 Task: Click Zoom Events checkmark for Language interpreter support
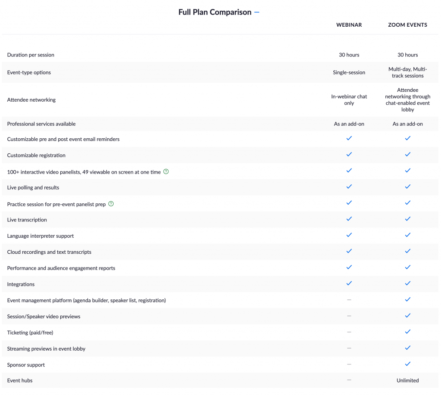click(x=407, y=235)
